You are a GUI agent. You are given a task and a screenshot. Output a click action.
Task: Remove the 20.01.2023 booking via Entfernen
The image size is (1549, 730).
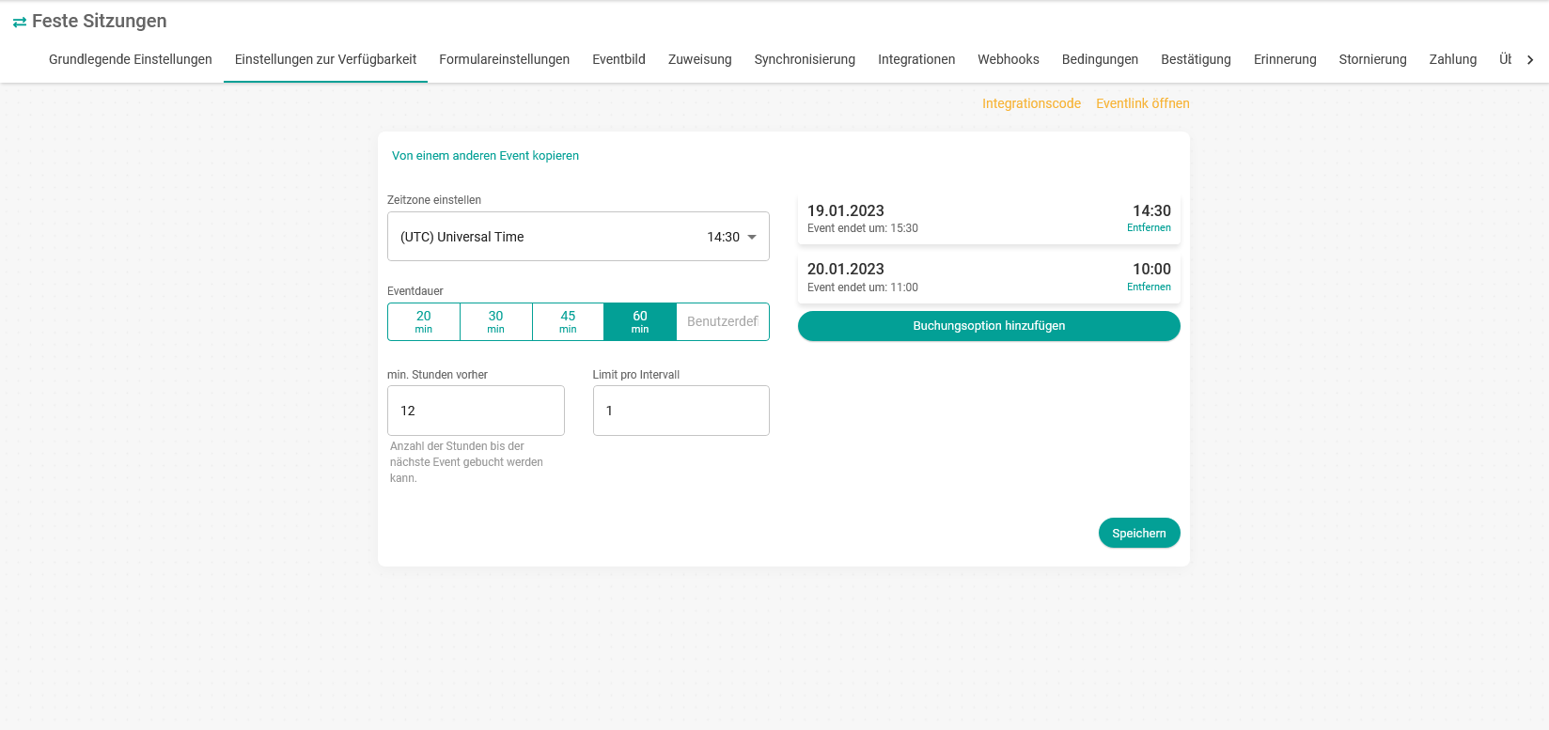1149,287
